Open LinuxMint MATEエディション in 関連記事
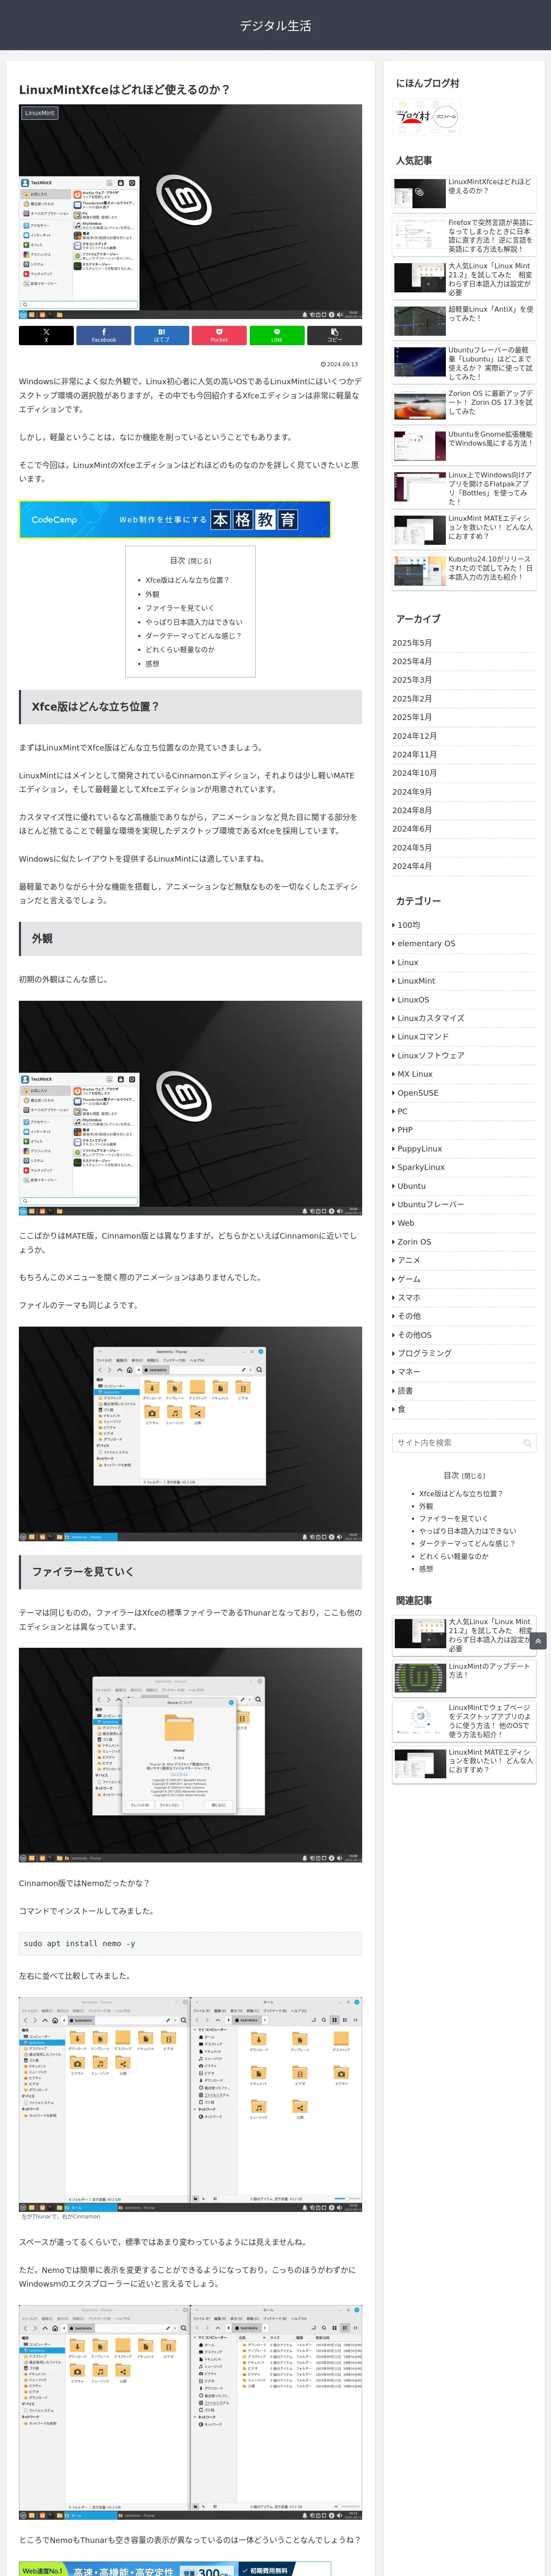Viewport: 551px width, 2576px height. (x=464, y=1764)
